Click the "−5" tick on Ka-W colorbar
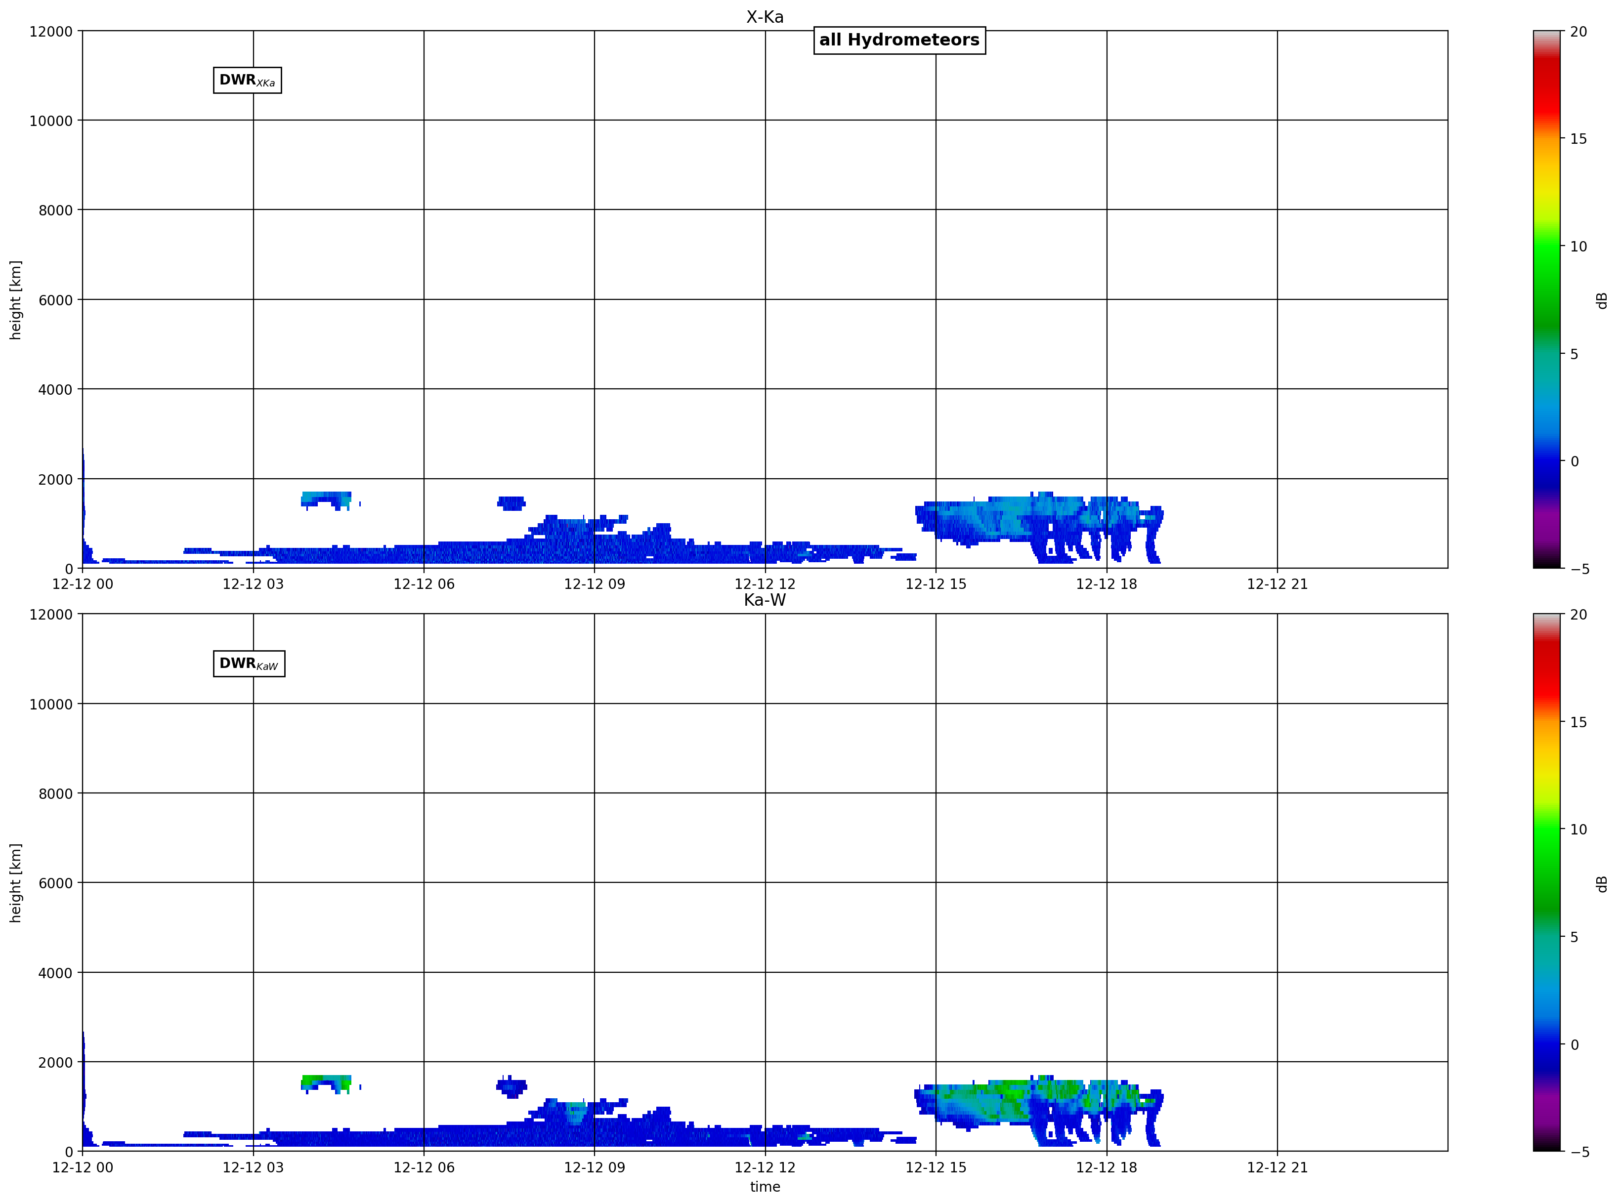The image size is (1619, 1204). tap(1579, 1152)
